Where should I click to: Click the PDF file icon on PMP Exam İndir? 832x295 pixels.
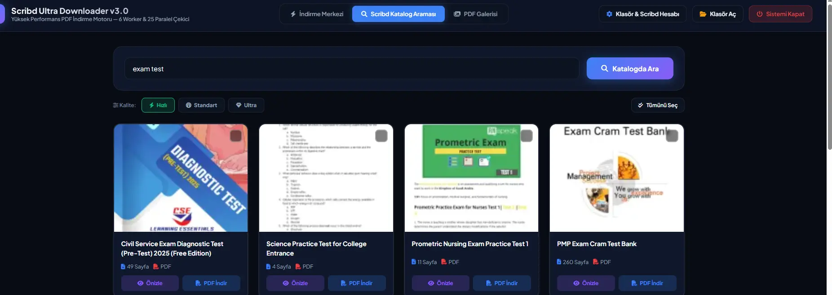coord(634,283)
